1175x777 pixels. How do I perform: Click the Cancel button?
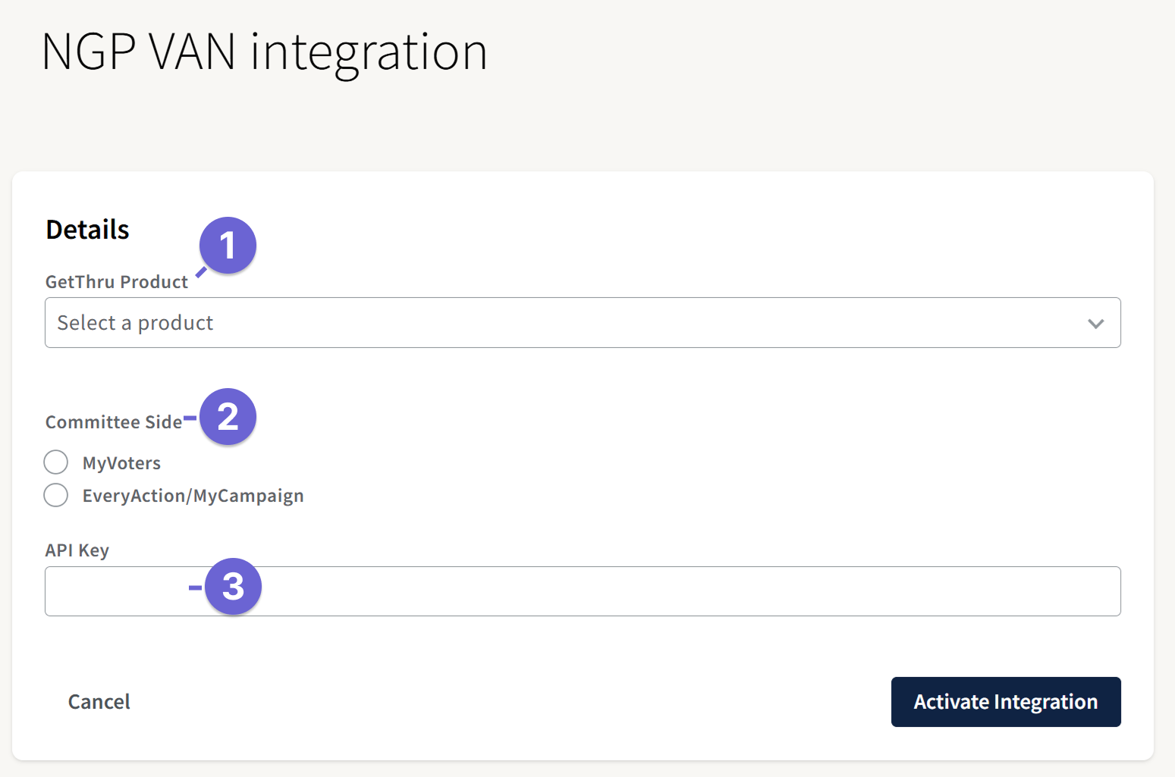(99, 702)
